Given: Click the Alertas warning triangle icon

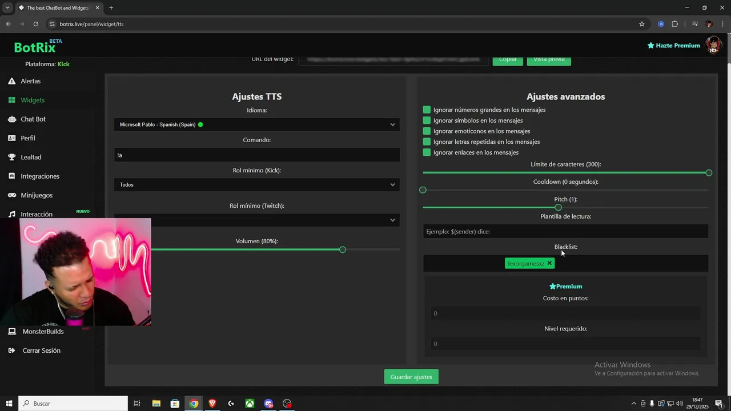Looking at the screenshot, I should coord(12,81).
